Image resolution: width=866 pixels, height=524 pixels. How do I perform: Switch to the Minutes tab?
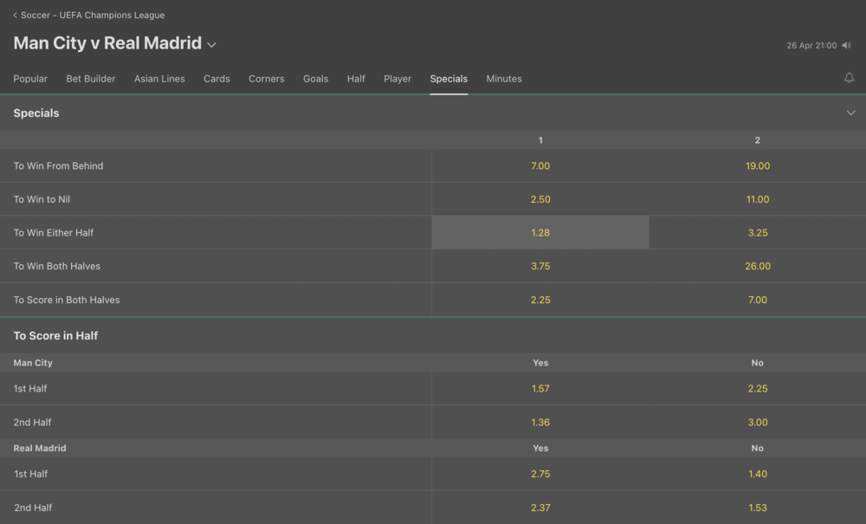point(504,79)
